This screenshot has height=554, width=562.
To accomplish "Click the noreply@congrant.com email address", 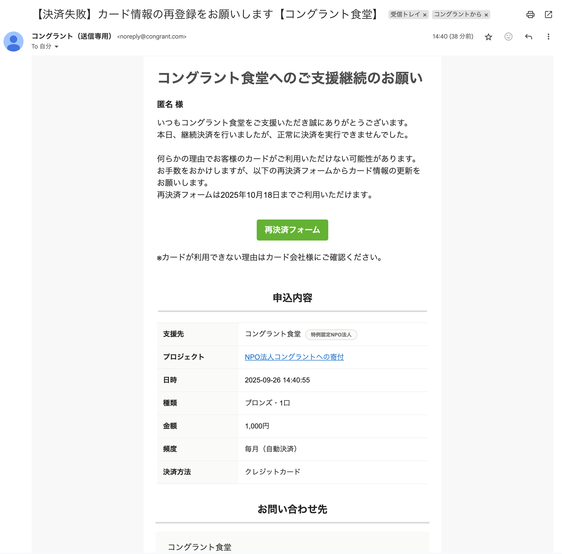I will pyautogui.click(x=151, y=37).
